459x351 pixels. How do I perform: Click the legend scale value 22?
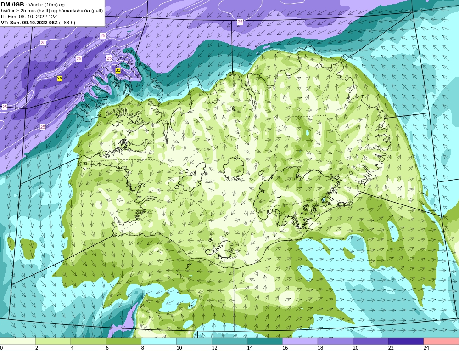[x=391, y=348]
